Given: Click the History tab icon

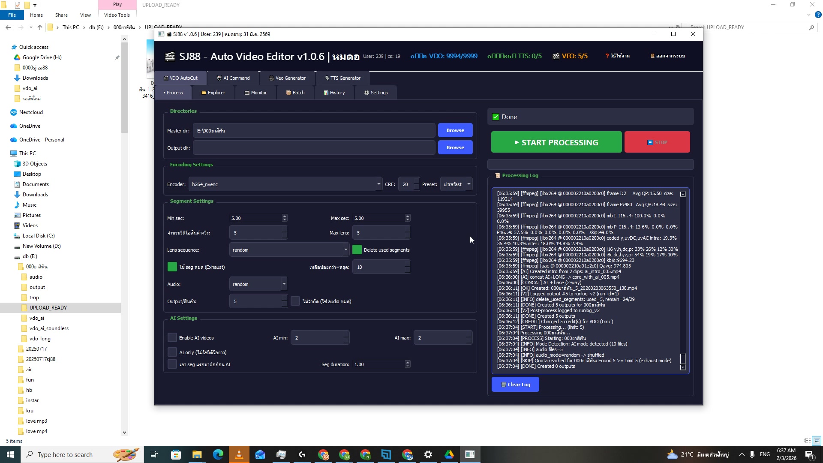Looking at the screenshot, I should (x=326, y=93).
